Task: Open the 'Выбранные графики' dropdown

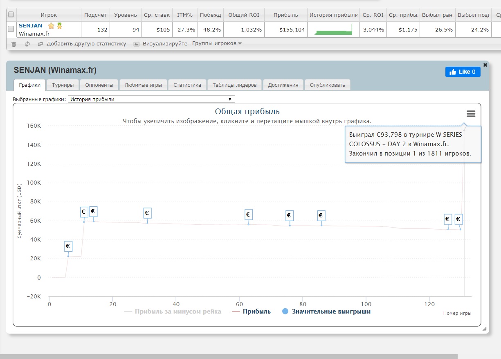Action: click(x=151, y=99)
